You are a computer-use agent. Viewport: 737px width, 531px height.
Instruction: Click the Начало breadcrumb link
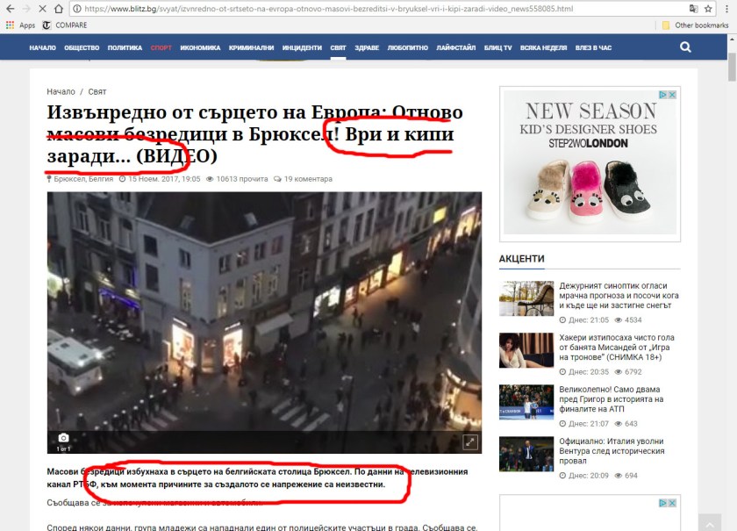(x=61, y=91)
